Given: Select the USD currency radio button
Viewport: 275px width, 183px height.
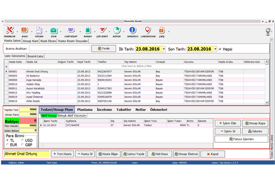Looking at the screenshot, I should (x=23, y=140).
